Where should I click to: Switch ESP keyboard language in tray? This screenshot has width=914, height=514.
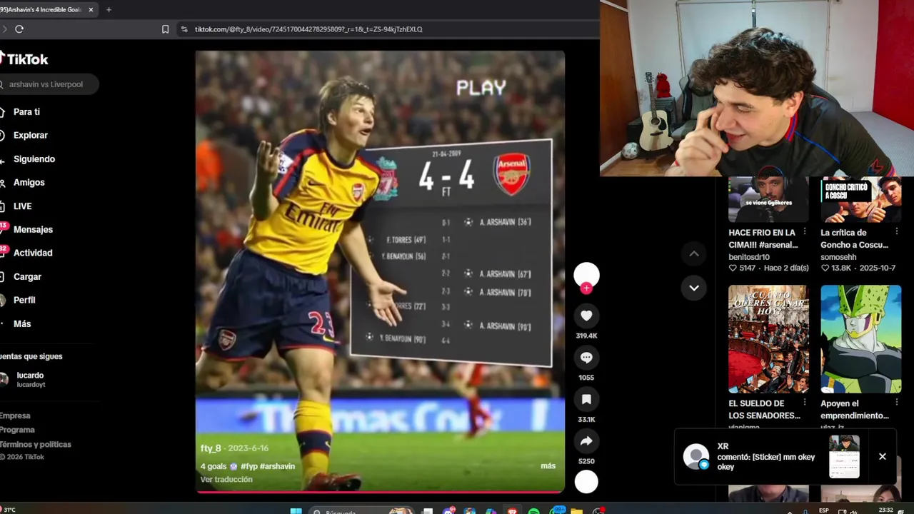point(824,511)
